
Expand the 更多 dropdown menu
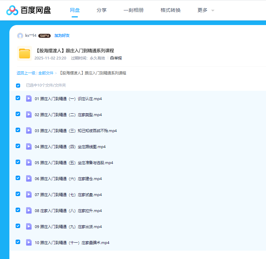[x=205, y=10]
